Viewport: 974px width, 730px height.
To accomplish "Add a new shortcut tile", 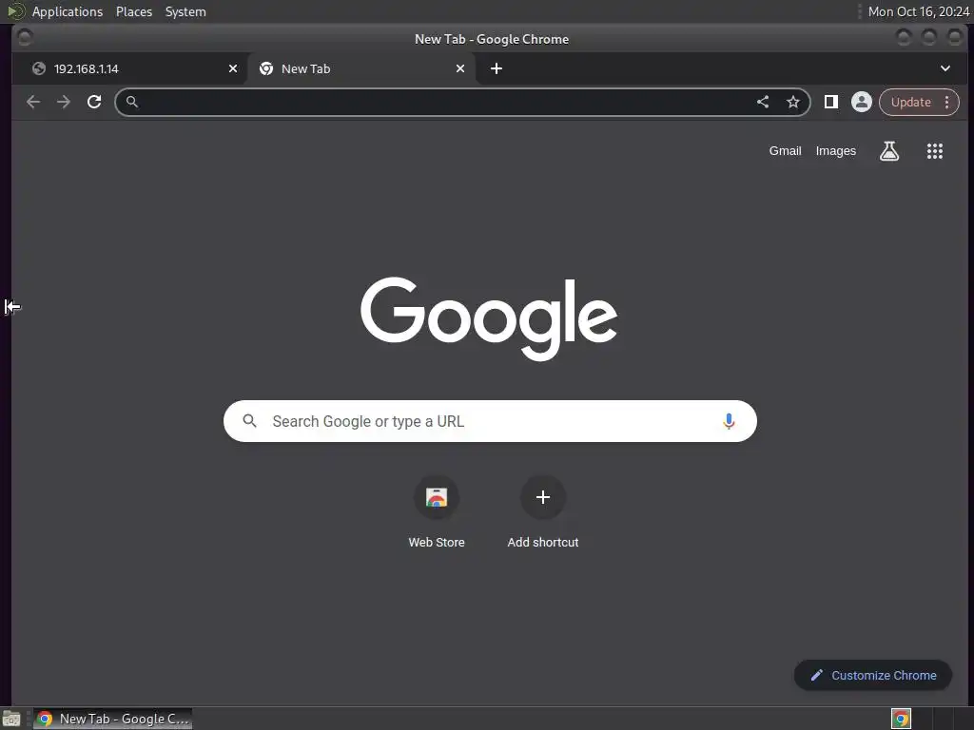I will 543,512.
